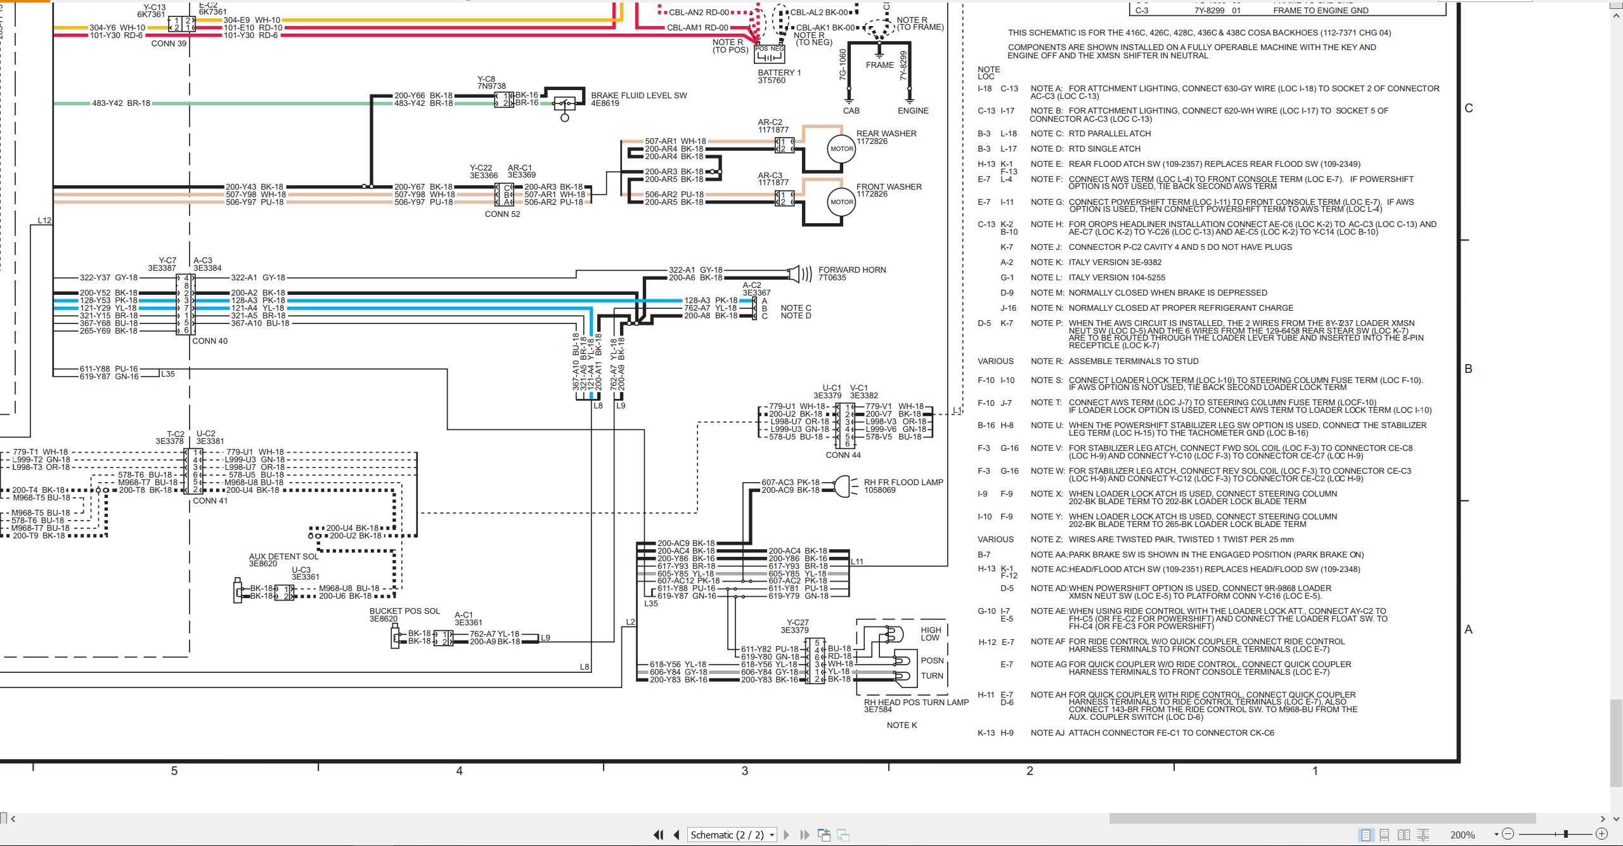
Task: Click the RH FR FLOOD LAMP label
Action: (x=903, y=482)
